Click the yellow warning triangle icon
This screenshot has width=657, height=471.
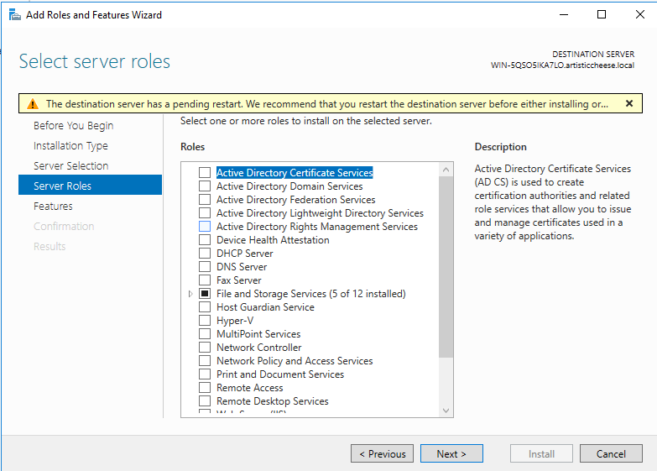(32, 104)
